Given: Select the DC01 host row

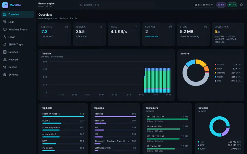Looking at the screenshot, I should (x=63, y=142).
